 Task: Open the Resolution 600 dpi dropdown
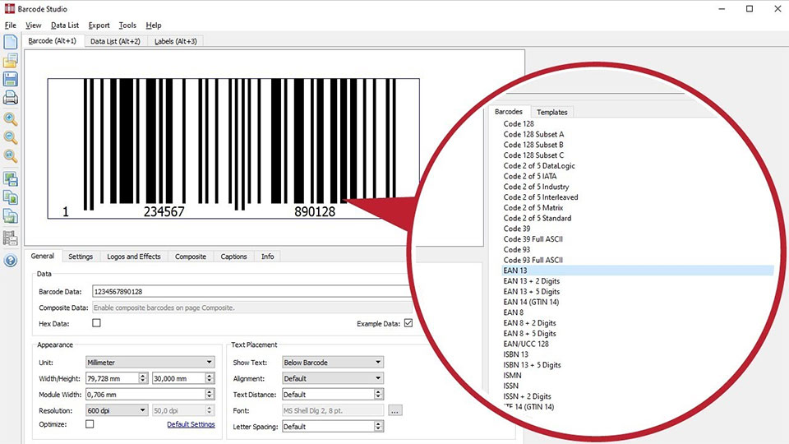click(117, 410)
